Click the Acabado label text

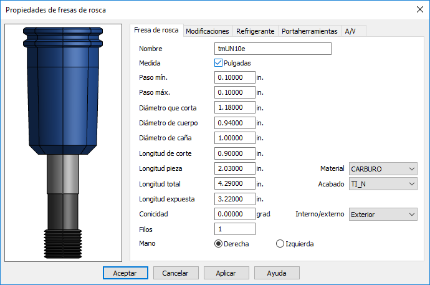pos(331,184)
